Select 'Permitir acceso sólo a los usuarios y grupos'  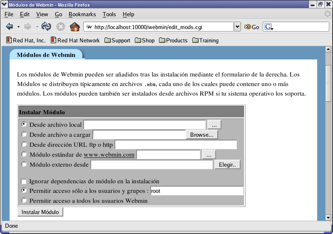click(x=24, y=190)
